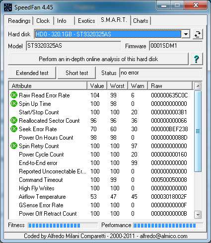Click OK status icon for Spin Retry Count

(x=14, y=146)
